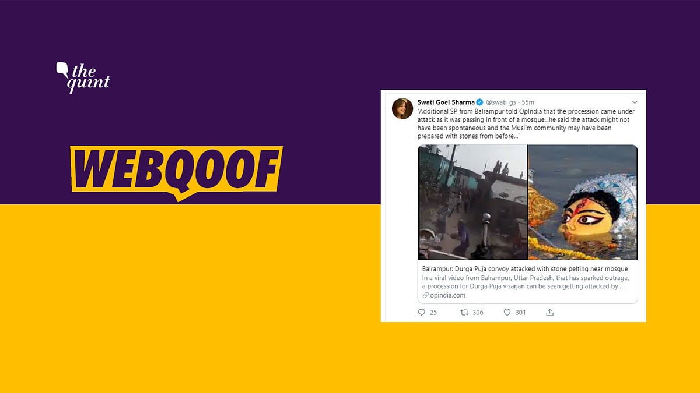The height and width of the screenshot is (393, 700).
Task: Reply using the comment bubble icon
Action: click(x=422, y=313)
